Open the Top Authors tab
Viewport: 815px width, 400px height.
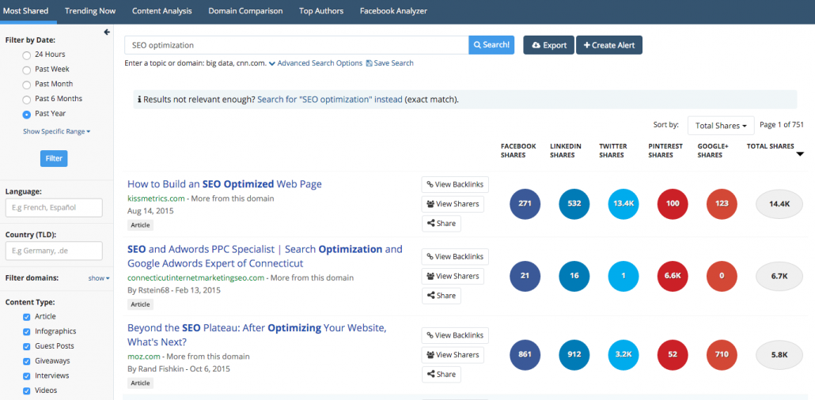point(321,11)
